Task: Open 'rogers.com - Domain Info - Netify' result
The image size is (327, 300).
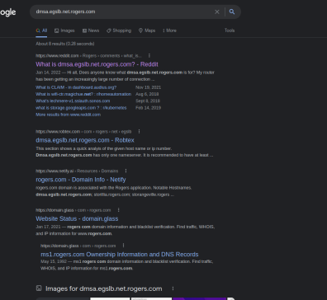Action: (81, 180)
